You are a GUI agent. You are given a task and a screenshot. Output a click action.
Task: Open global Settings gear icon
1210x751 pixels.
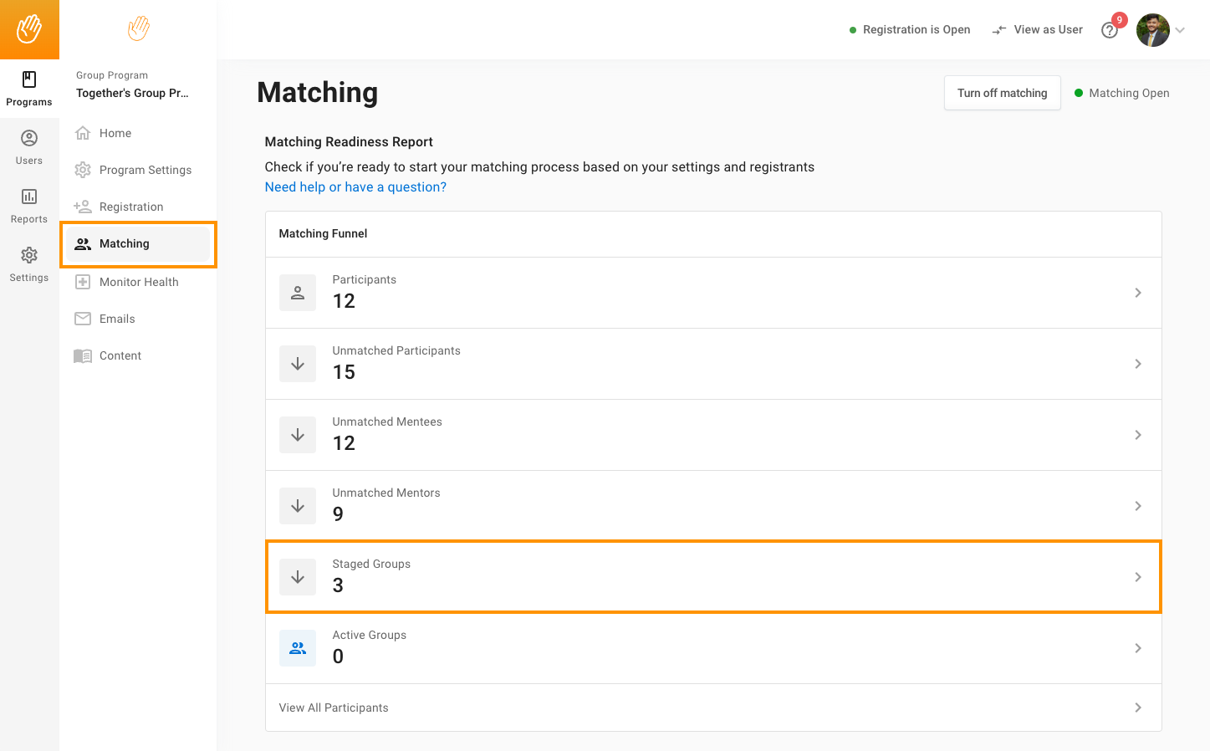(x=29, y=255)
